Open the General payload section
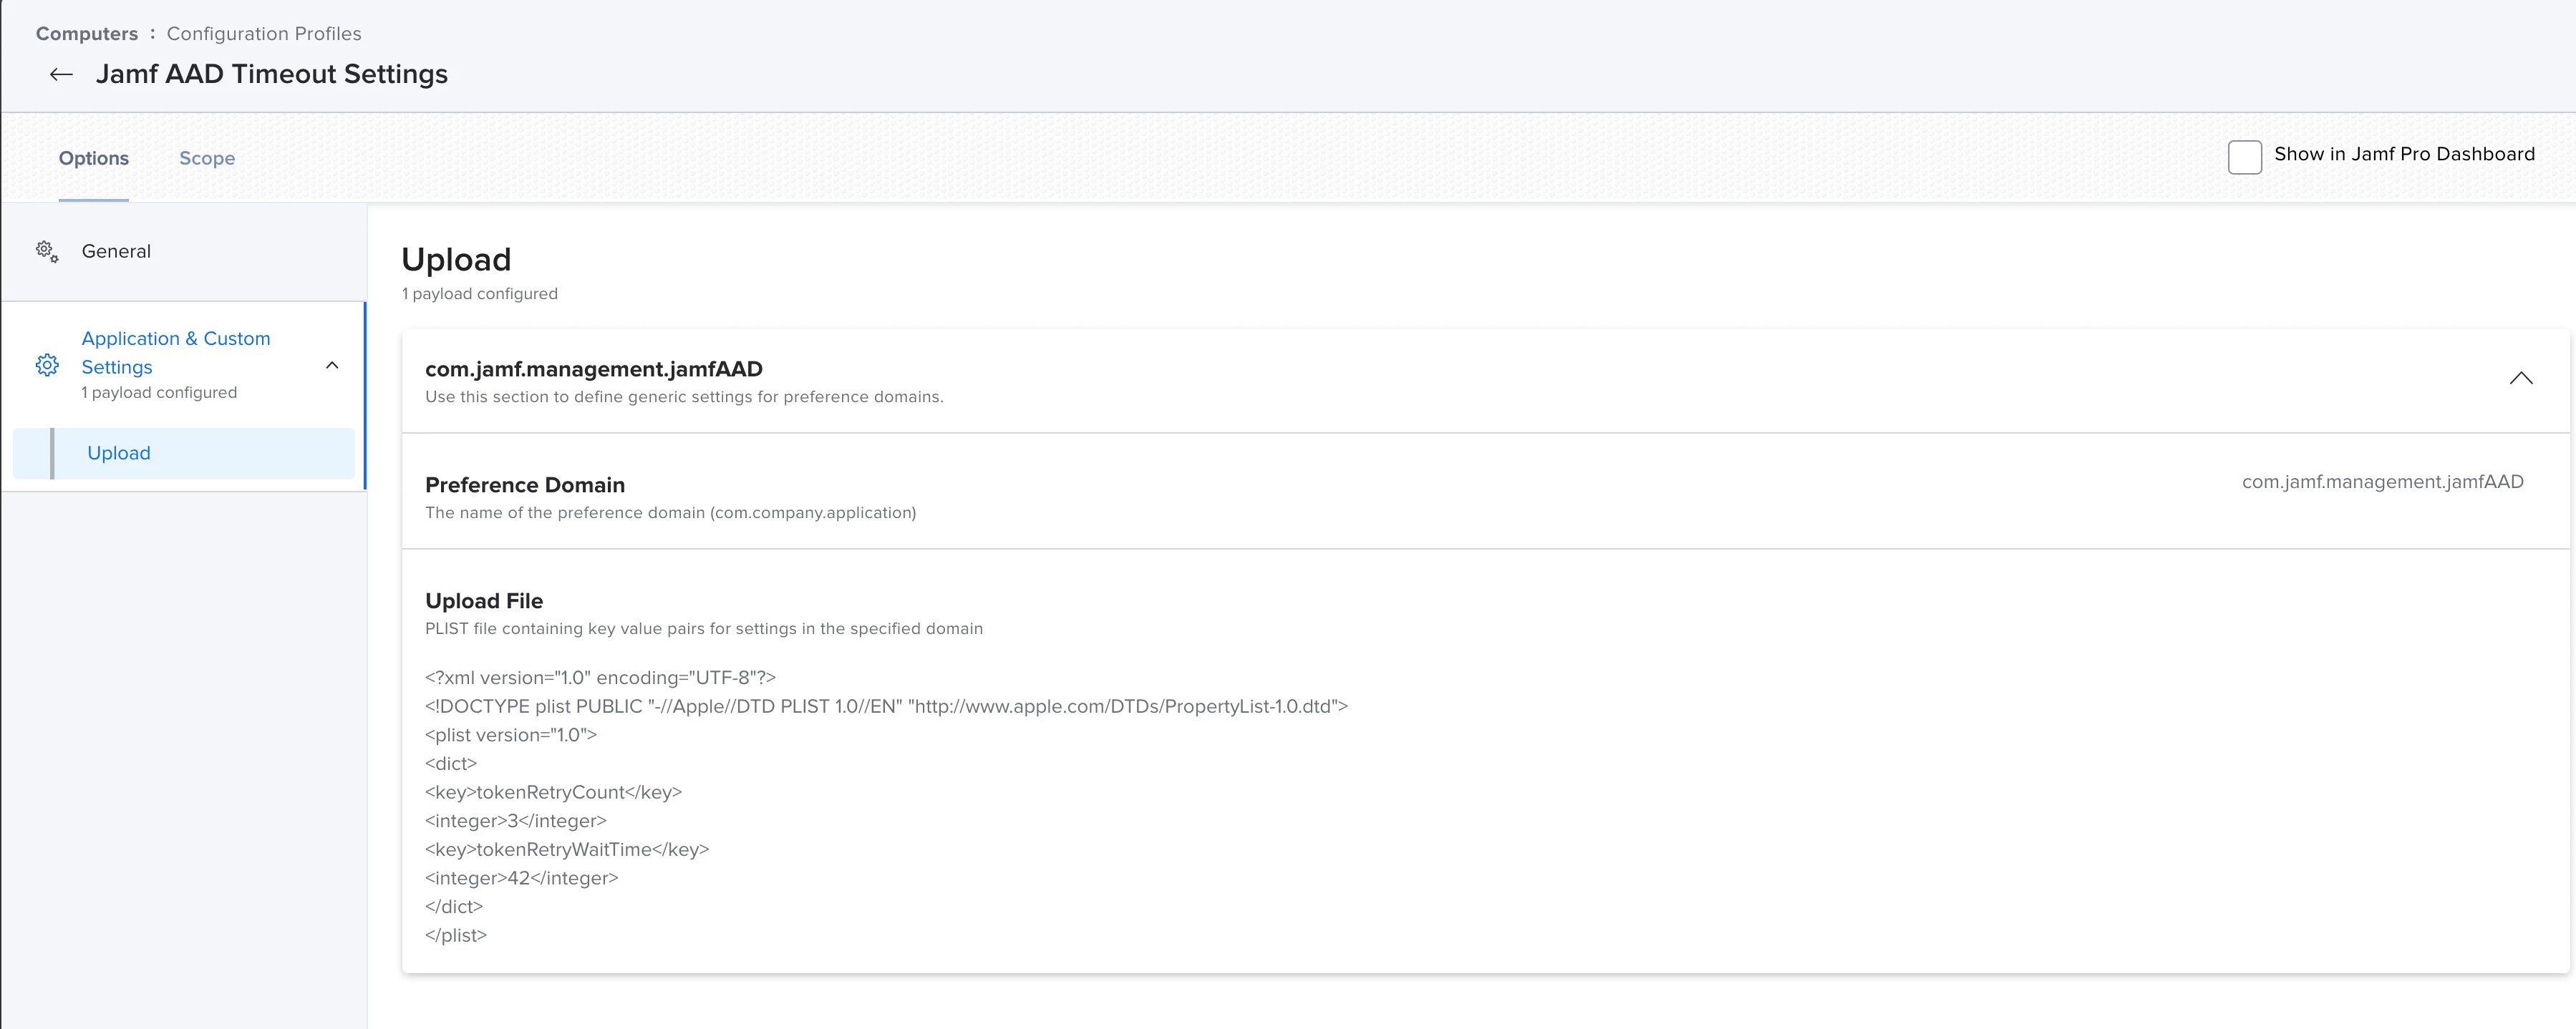Screen dimensions: 2576x1029 (x=116, y=252)
